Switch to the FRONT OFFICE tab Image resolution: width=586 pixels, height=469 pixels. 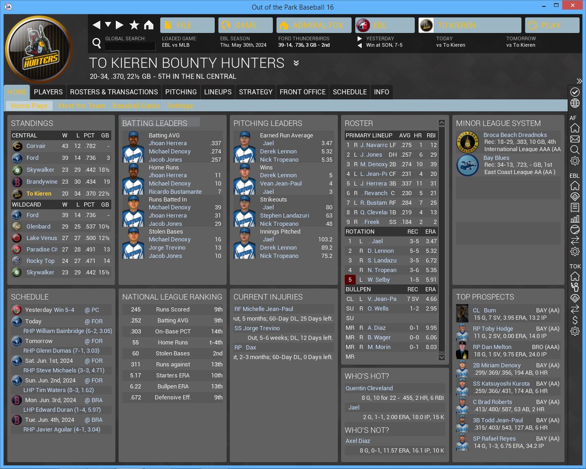coord(302,92)
